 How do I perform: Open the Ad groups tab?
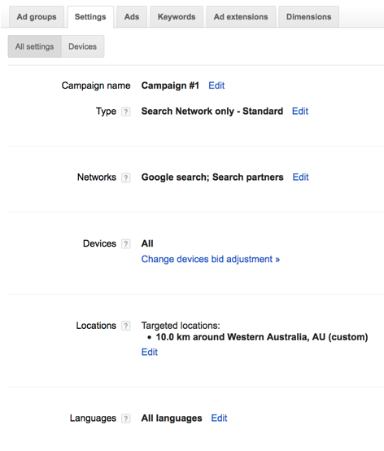pyautogui.click(x=37, y=16)
